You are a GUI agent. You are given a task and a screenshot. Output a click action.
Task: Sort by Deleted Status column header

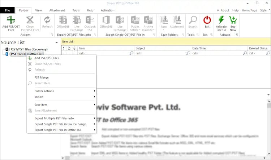point(259,48)
